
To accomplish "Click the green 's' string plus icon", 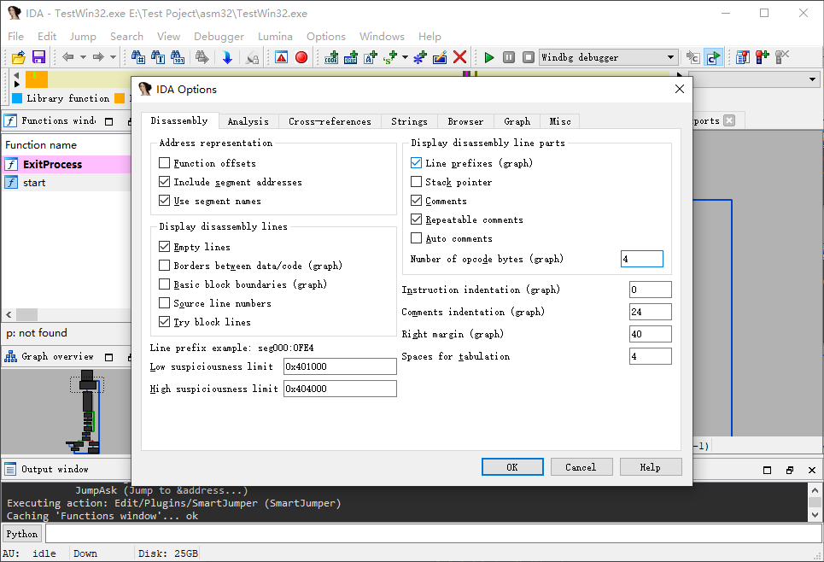I will click(x=390, y=57).
